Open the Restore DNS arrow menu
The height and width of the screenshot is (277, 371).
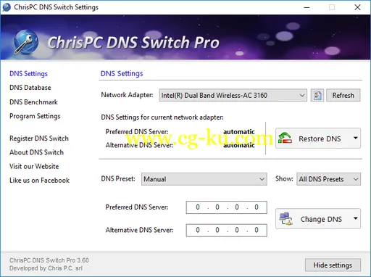[x=355, y=138]
